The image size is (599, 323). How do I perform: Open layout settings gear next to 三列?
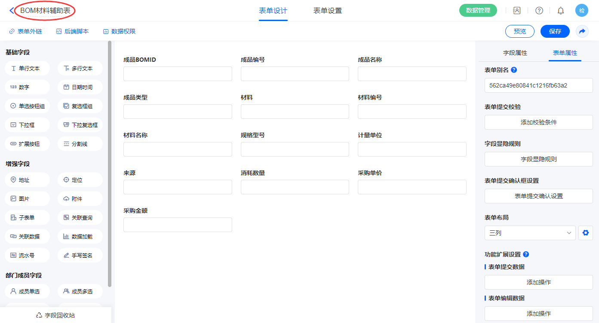point(585,233)
